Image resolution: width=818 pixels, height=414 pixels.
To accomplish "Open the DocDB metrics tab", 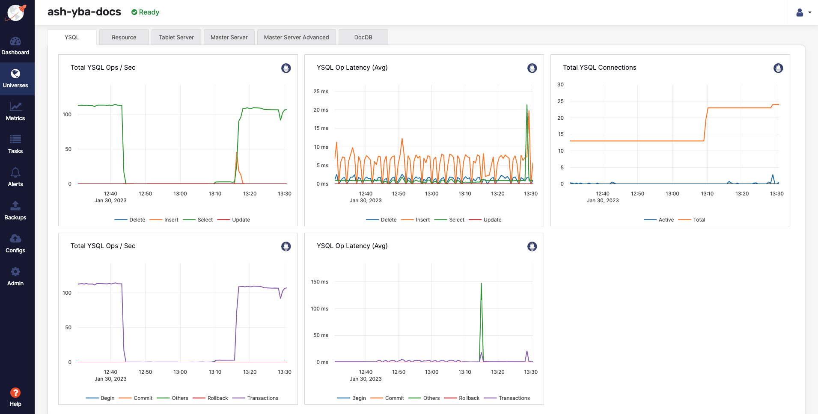I will (x=363, y=37).
